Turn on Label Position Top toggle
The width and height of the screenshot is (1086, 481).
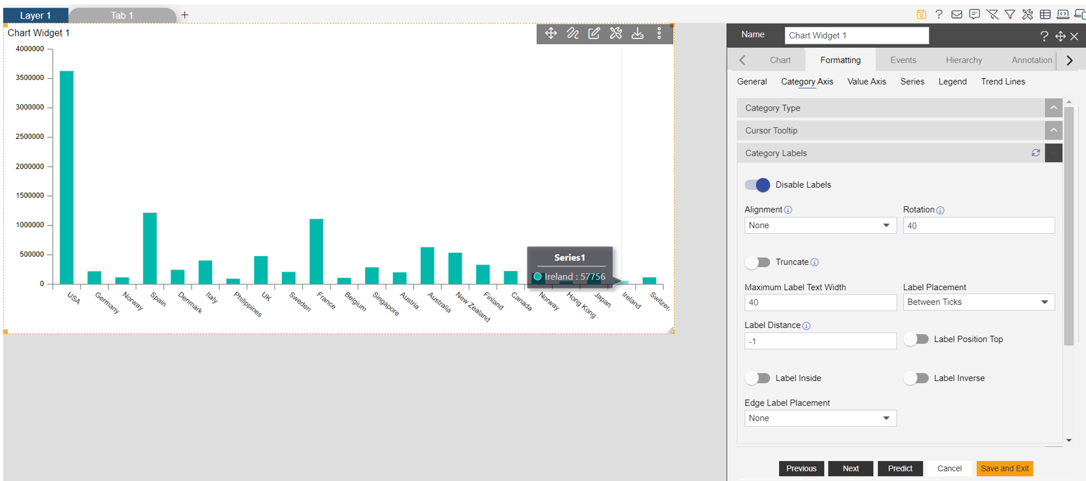pos(916,339)
